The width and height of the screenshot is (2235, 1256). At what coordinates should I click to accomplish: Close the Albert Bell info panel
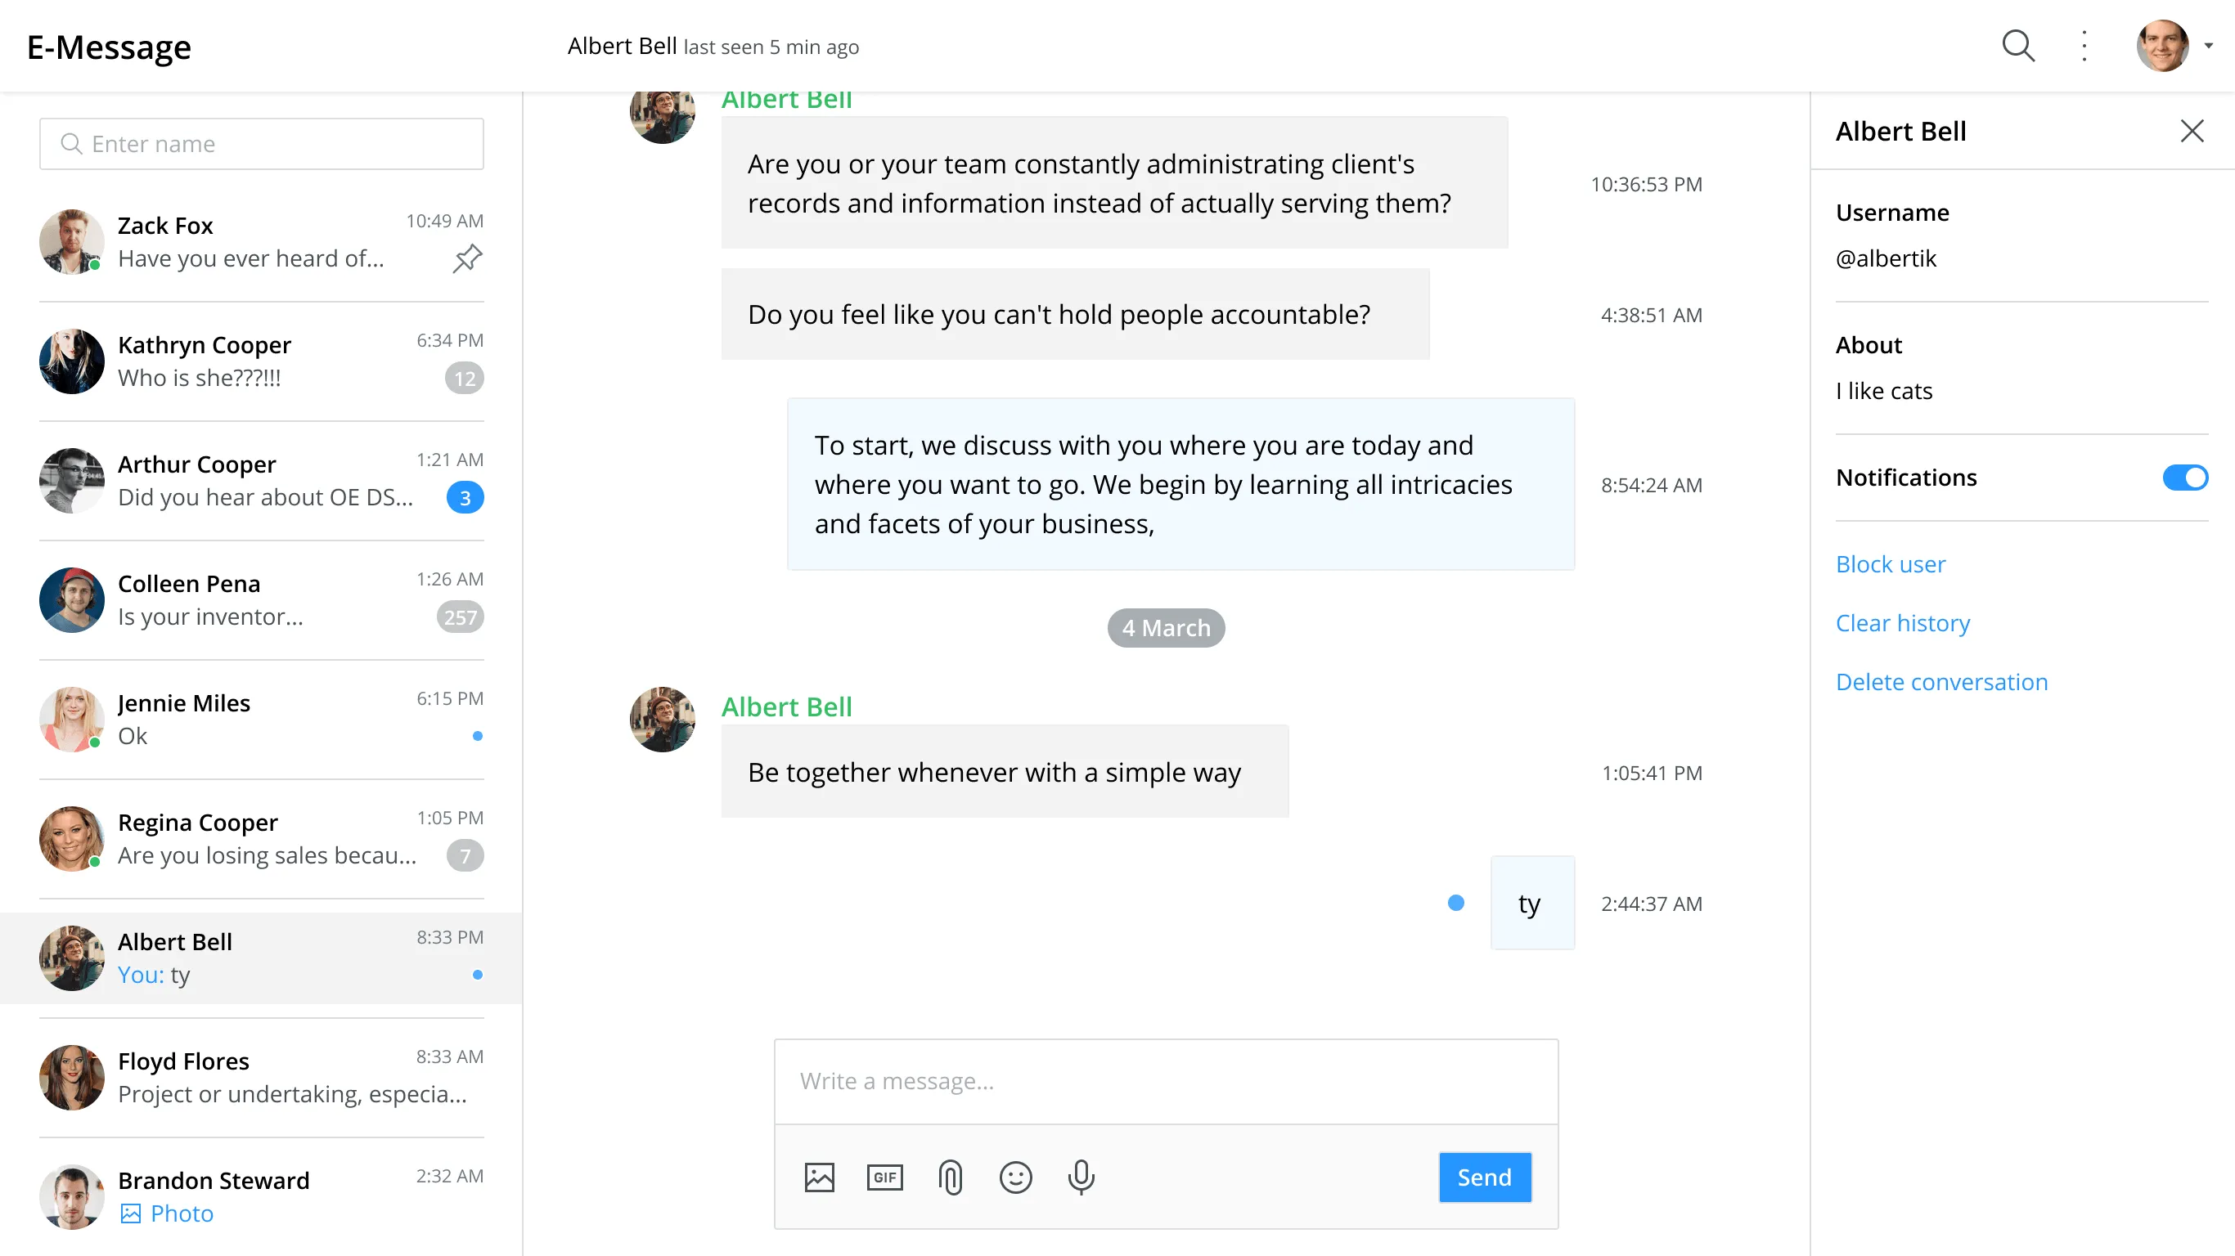[2192, 131]
